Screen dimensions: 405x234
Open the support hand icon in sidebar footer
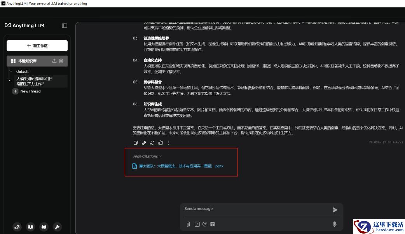[x=17, y=227]
